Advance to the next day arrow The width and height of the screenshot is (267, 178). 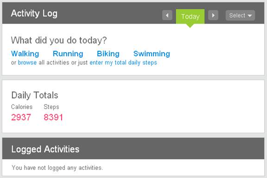(x=213, y=15)
